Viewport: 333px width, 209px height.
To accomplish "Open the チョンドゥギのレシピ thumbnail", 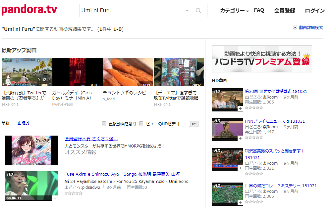I will pyautogui.click(x=128, y=72).
